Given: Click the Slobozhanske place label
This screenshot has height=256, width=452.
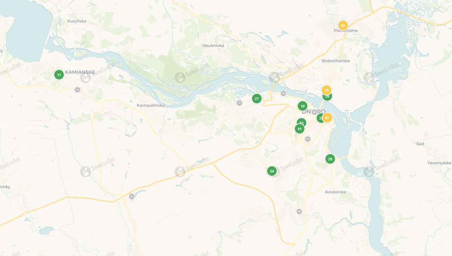Looking at the screenshot, I should (336, 61).
